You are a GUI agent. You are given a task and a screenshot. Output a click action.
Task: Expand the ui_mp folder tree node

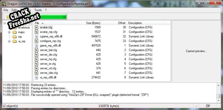[9, 41]
